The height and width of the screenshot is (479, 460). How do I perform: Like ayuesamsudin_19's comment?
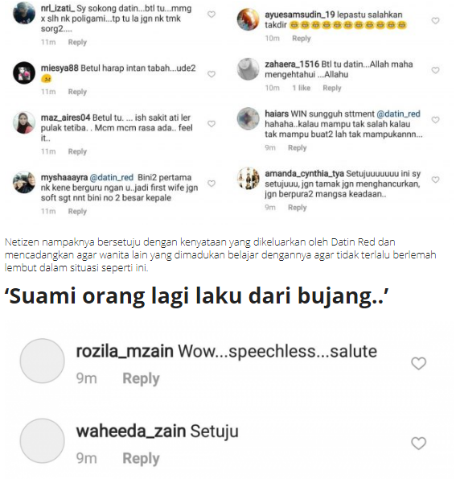pos(435,21)
